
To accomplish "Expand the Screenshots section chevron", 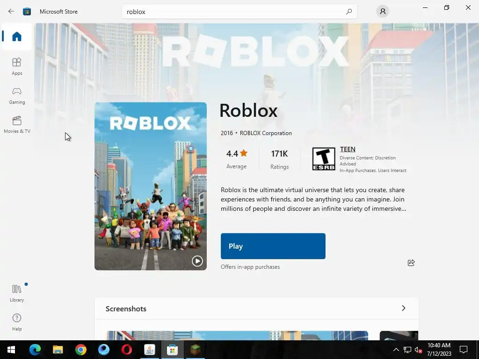I will tap(404, 309).
